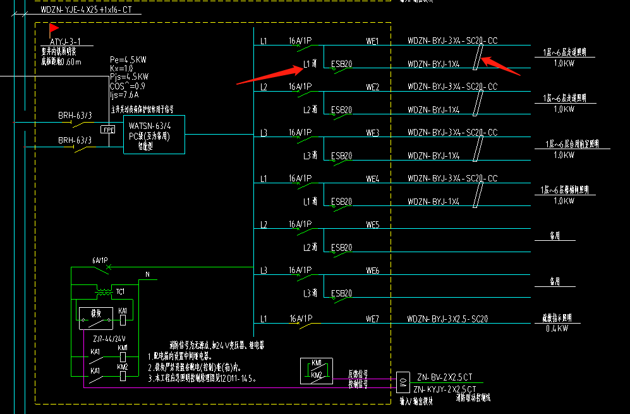The width and height of the screenshot is (630, 414).
Task: Select the ZN-KYJY-2X2.5CT cable label
Action: pyautogui.click(x=444, y=389)
